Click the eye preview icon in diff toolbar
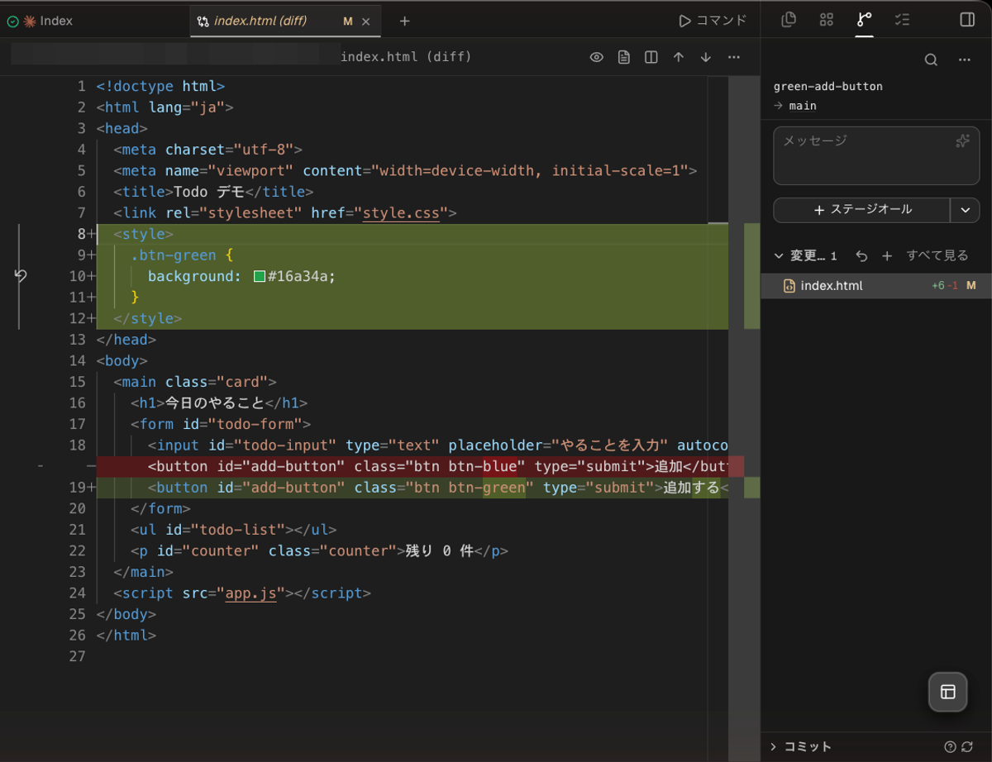 (x=596, y=57)
